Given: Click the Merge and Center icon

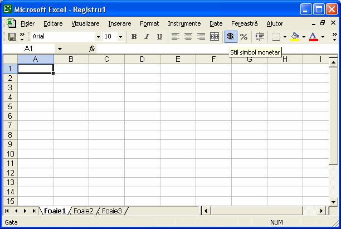Looking at the screenshot, I should click(215, 37).
